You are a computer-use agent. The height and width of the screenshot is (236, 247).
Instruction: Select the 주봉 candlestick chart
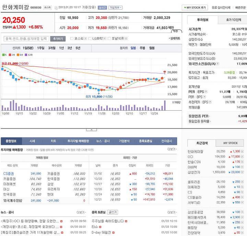point(142,48)
